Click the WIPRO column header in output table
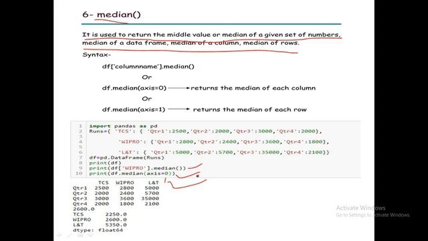This screenshot has height=241, width=428. [x=125, y=183]
